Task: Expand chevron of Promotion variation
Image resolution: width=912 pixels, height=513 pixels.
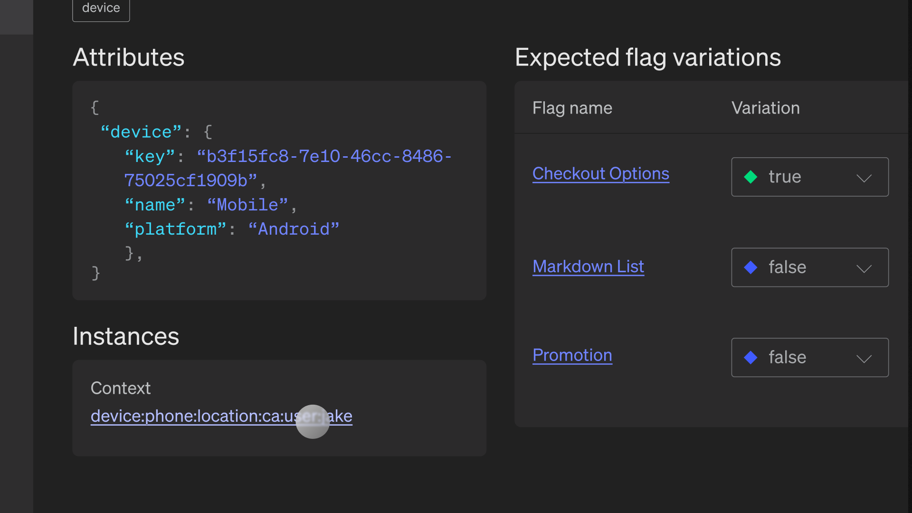Action: pos(864,358)
